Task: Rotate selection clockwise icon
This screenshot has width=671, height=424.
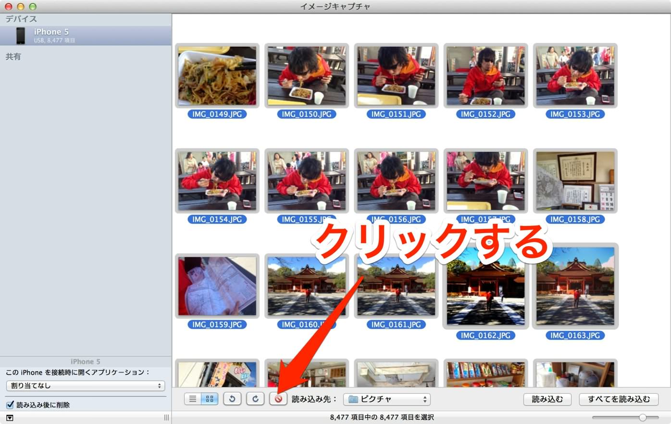Action: point(255,399)
